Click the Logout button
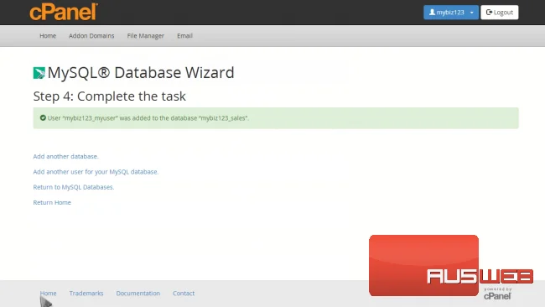 pos(500,13)
